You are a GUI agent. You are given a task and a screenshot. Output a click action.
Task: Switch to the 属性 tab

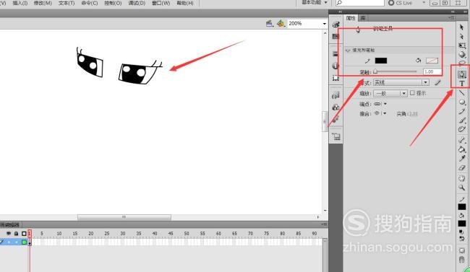coord(351,18)
